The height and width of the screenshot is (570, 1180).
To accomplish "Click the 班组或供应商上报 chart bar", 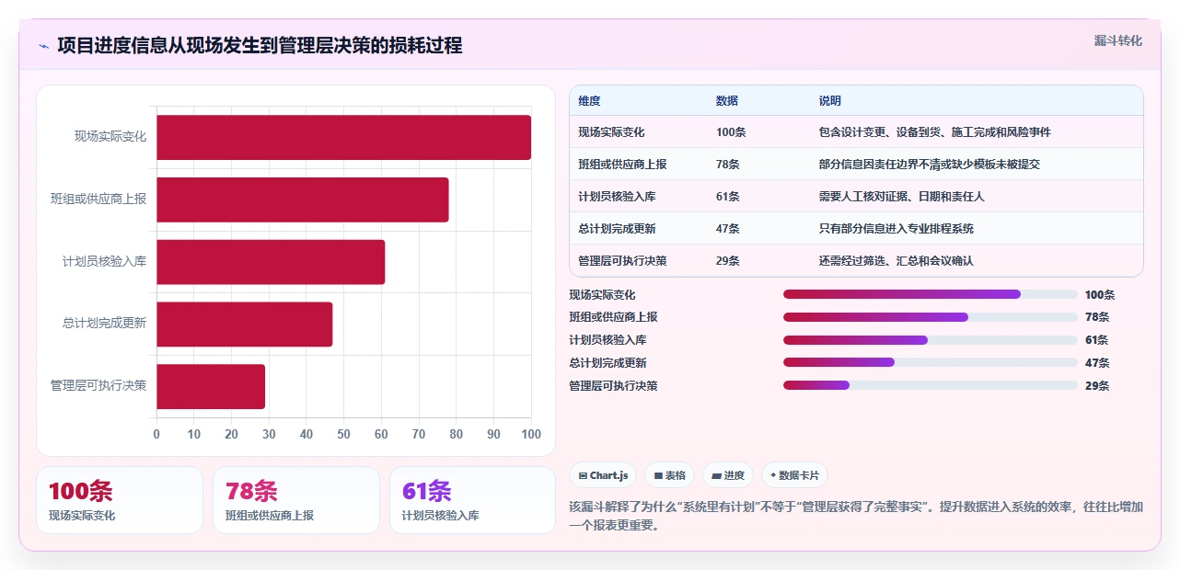I will pyautogui.click(x=303, y=199).
